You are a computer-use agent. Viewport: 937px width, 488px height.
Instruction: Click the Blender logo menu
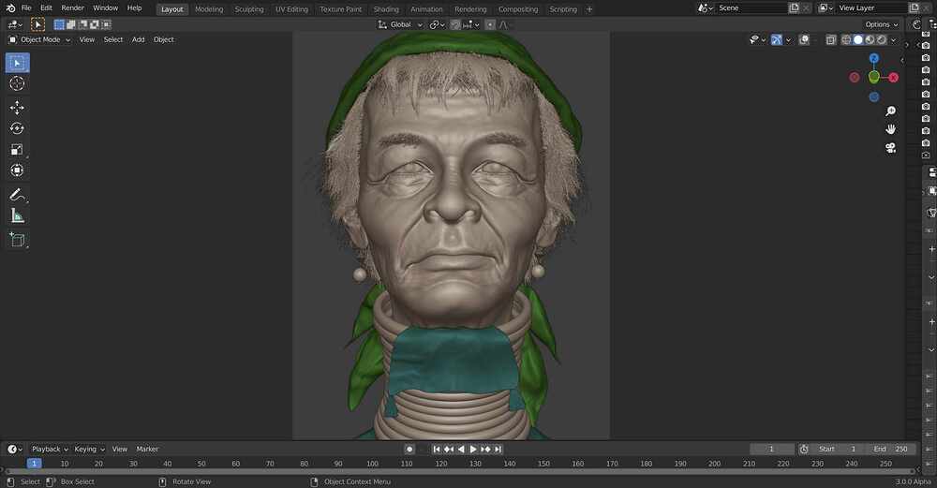click(10, 8)
